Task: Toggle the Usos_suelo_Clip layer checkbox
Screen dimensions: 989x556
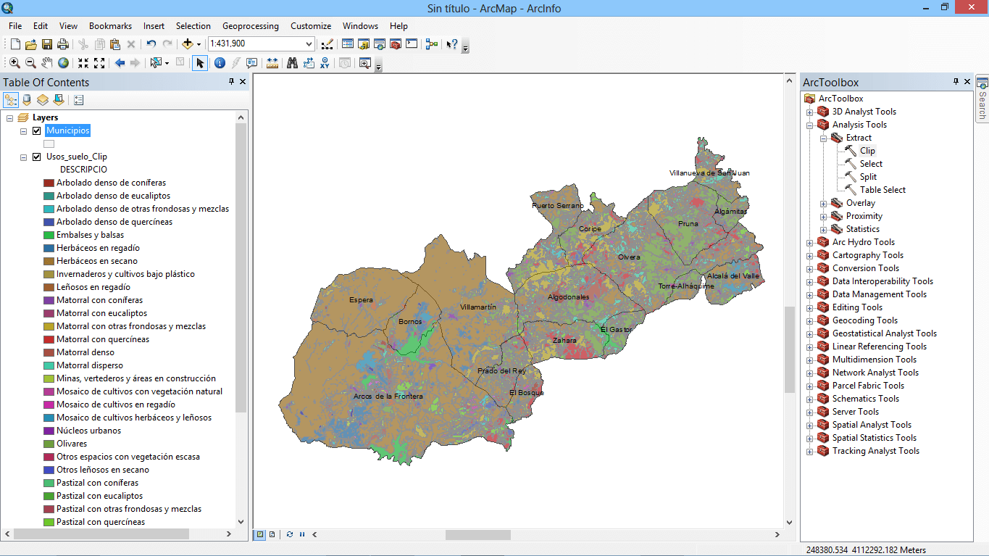Action: [x=37, y=157]
